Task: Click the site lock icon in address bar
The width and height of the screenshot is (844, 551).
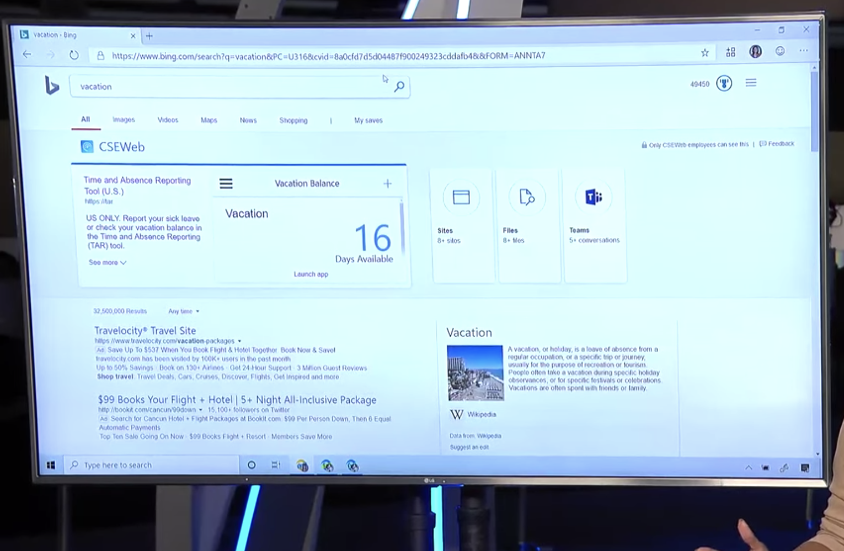Action: tap(100, 55)
